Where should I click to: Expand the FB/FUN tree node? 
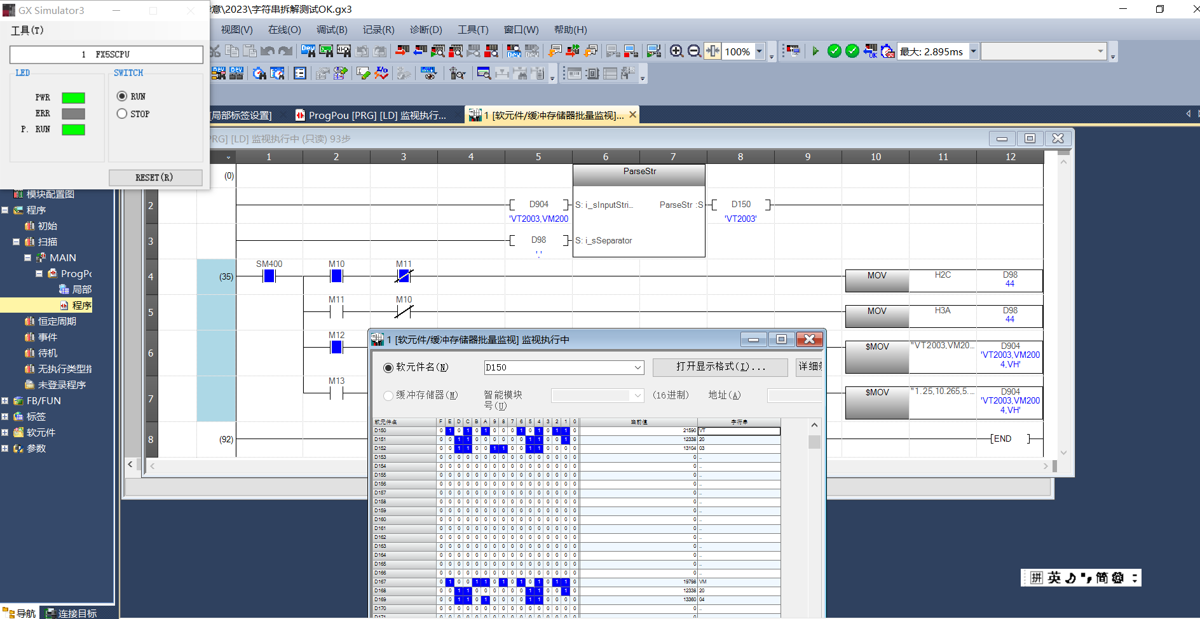tap(5, 401)
